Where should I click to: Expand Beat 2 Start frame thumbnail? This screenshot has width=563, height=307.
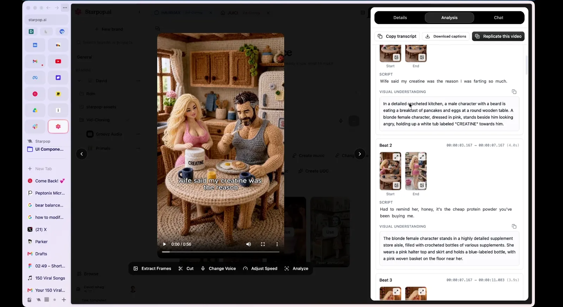click(397, 157)
